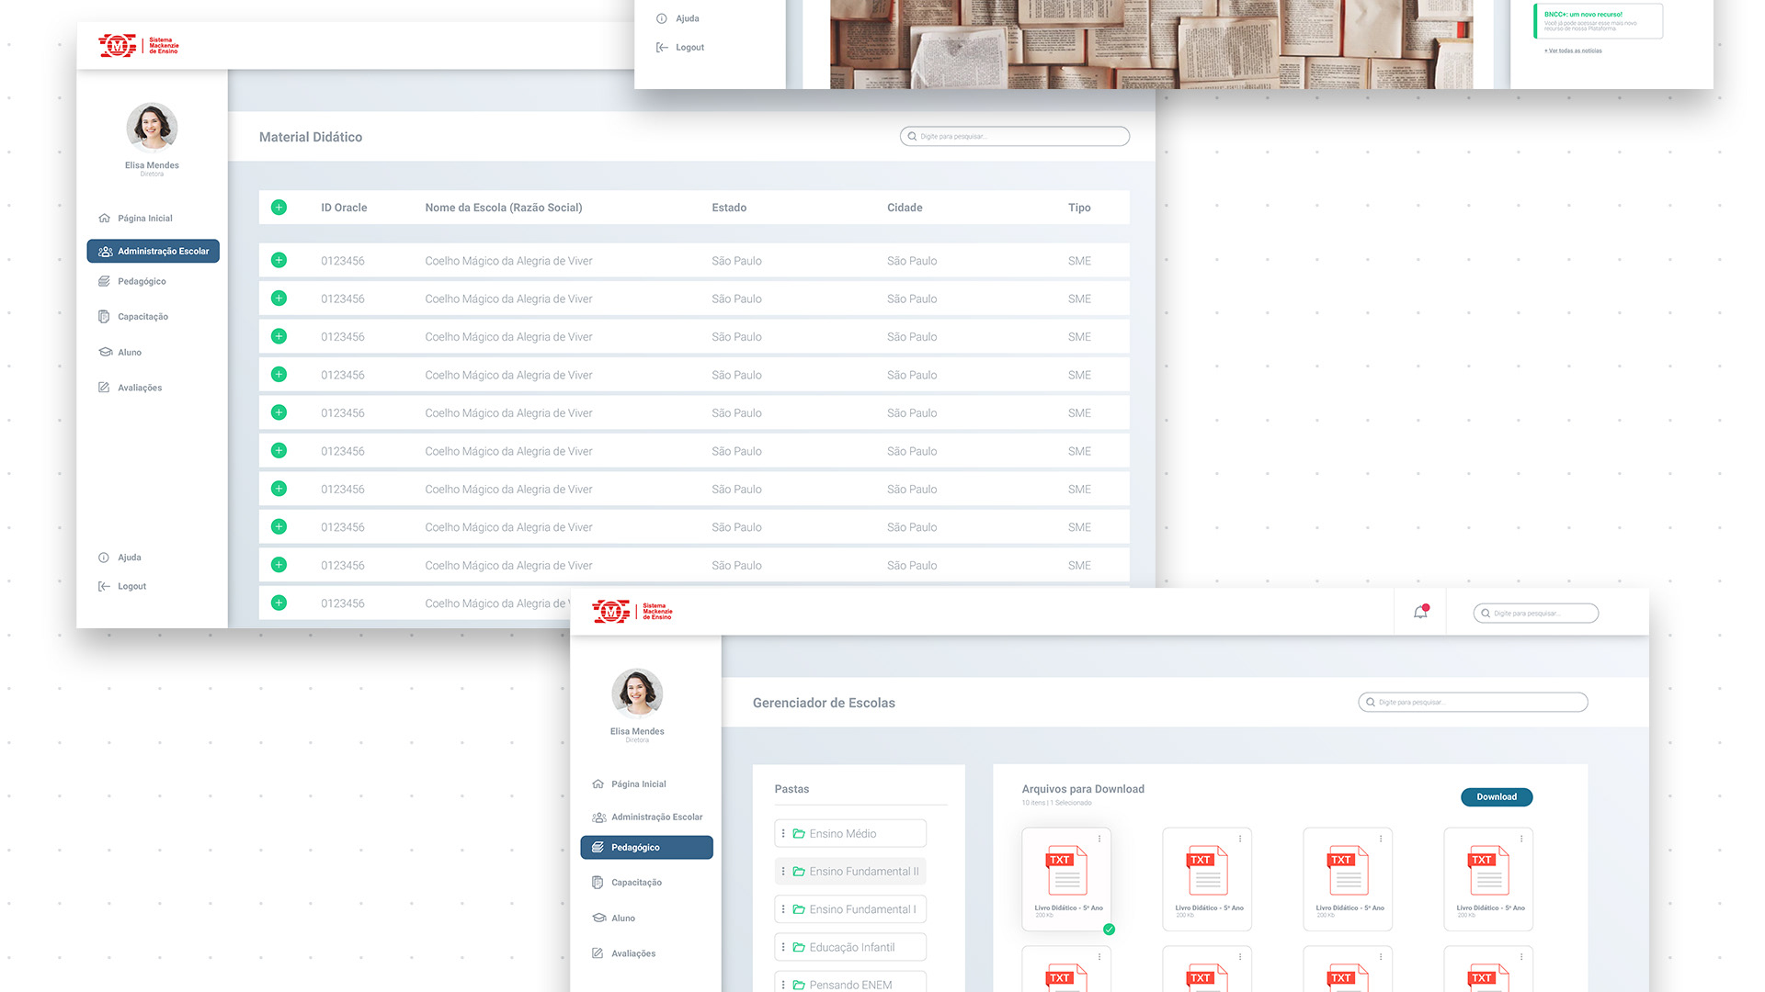The width and height of the screenshot is (1765, 992).
Task: Click the notification bell icon
Action: [1420, 613]
